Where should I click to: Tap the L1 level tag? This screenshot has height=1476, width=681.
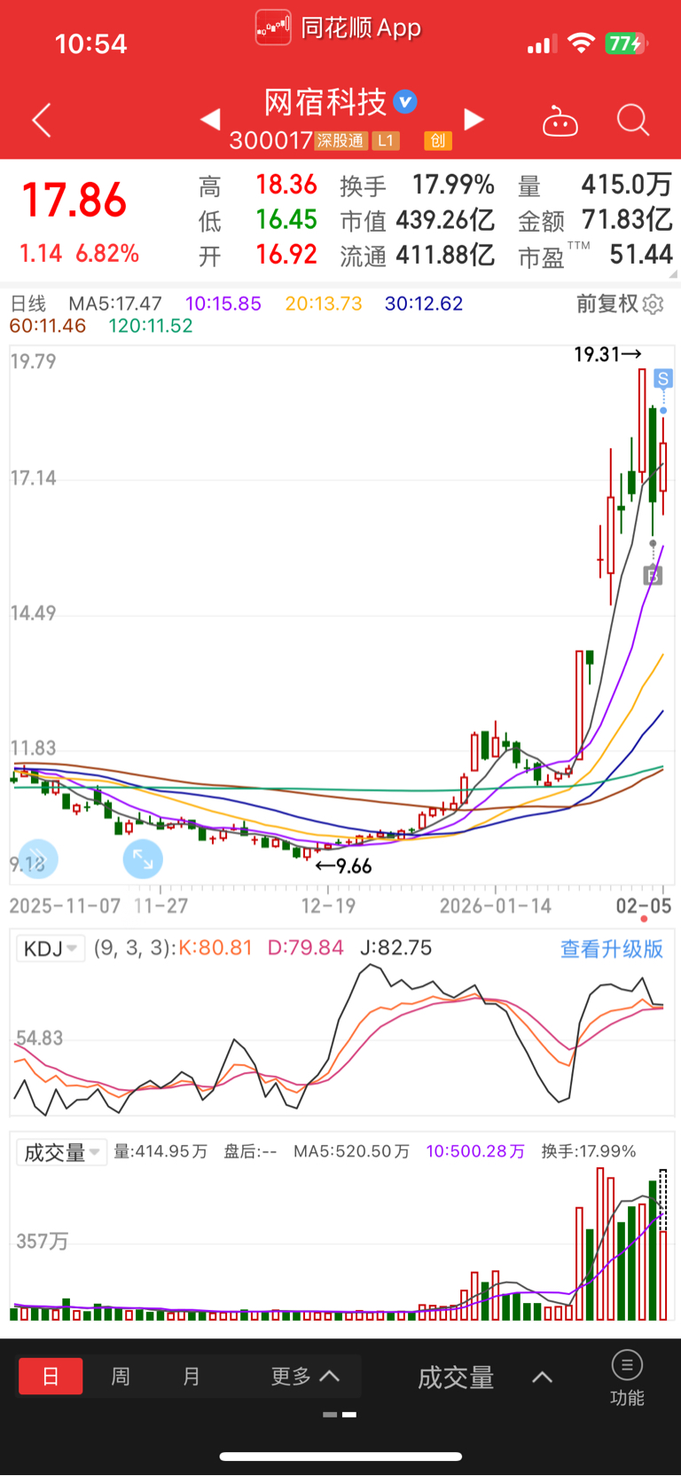[385, 140]
